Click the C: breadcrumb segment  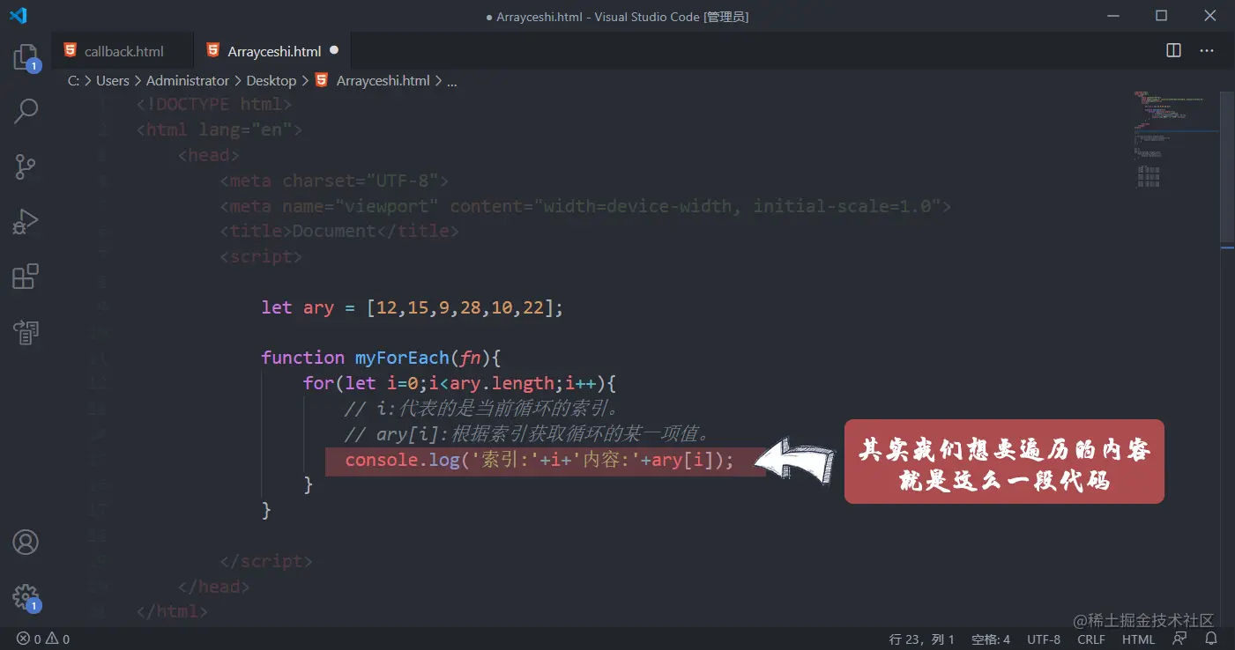pos(73,80)
